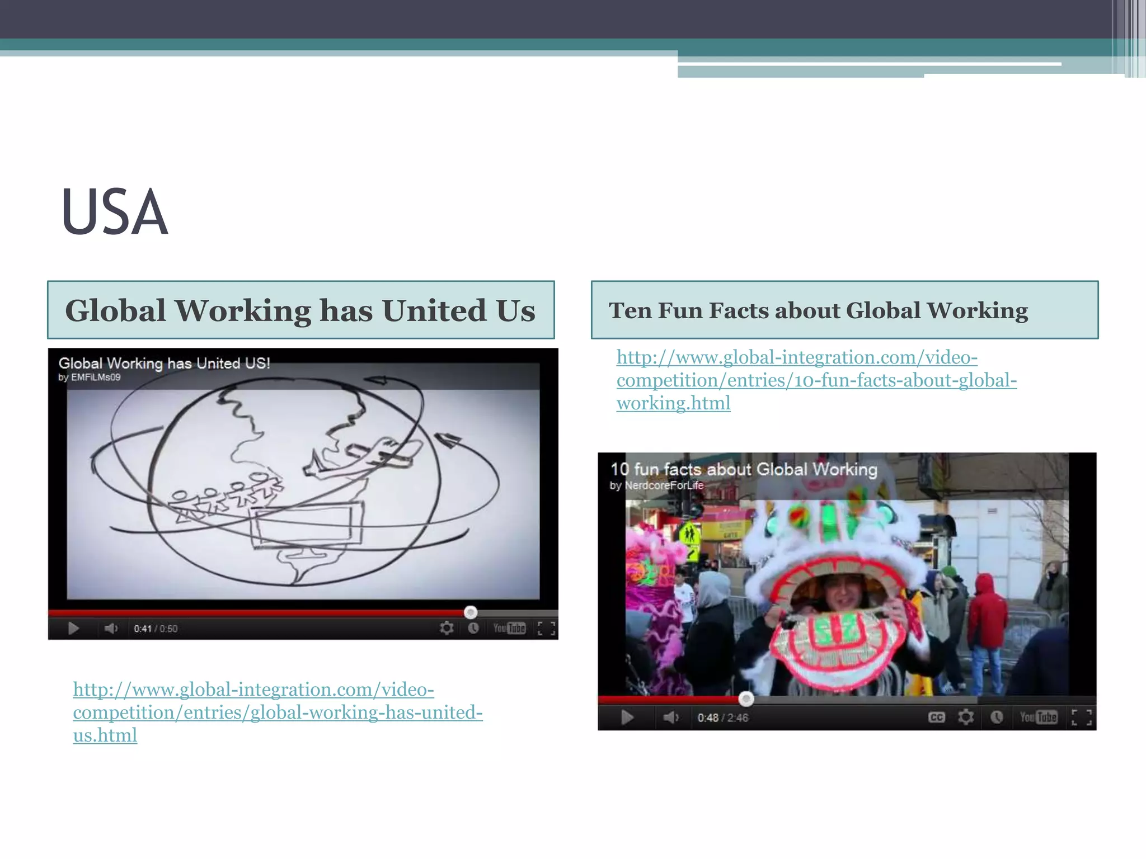Screen dimensions: 1146x859
Task: Click progress knob on left video seek bar
Action: click(471, 612)
